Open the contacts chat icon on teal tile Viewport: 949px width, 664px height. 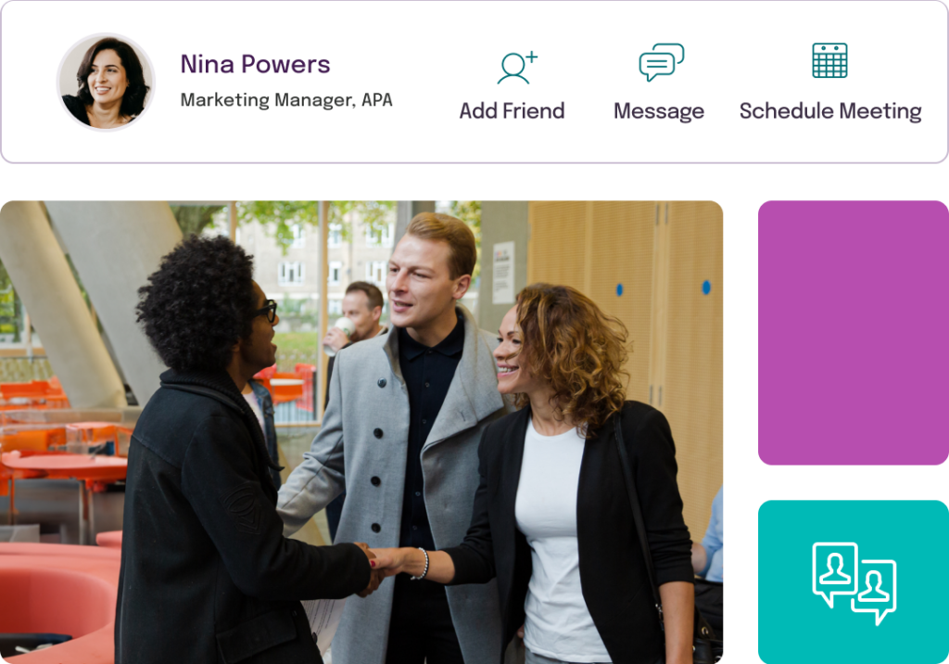(854, 582)
